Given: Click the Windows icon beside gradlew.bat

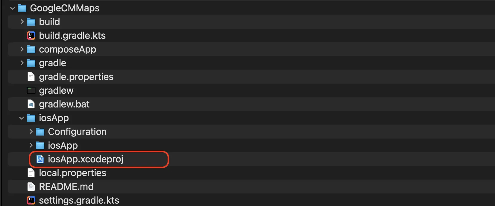Looking at the screenshot, I should pos(31,104).
